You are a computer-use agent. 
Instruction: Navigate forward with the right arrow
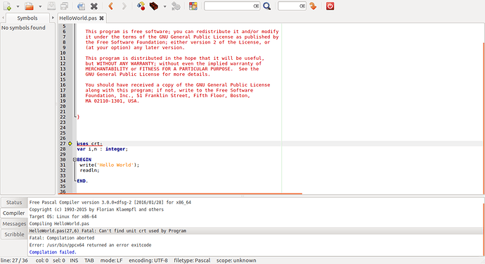coord(124,6)
